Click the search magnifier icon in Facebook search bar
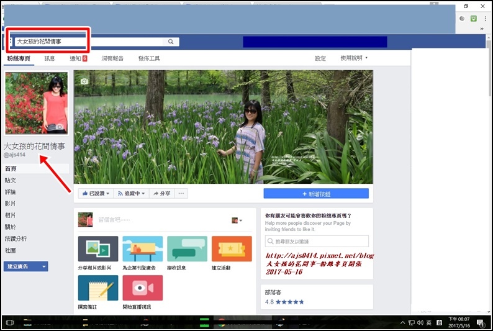This screenshot has height=331, width=493. [x=171, y=42]
